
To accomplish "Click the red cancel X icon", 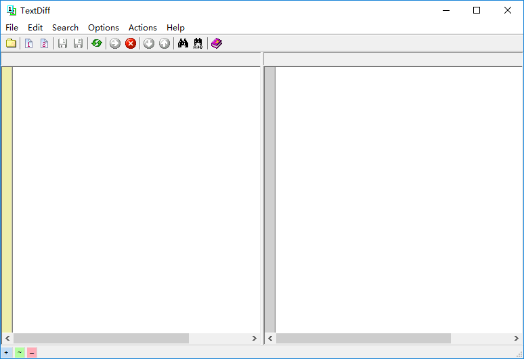I will click(x=131, y=43).
